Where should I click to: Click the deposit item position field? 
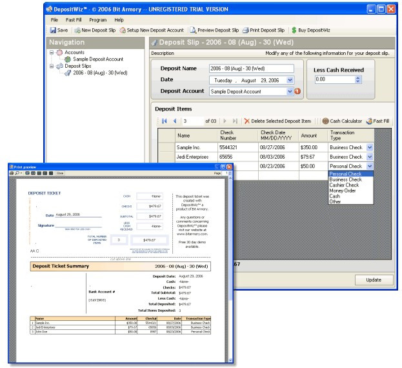coord(193,121)
